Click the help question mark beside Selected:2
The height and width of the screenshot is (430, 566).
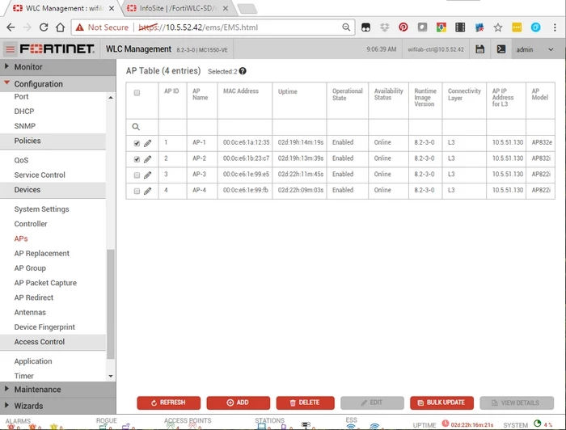click(x=243, y=71)
